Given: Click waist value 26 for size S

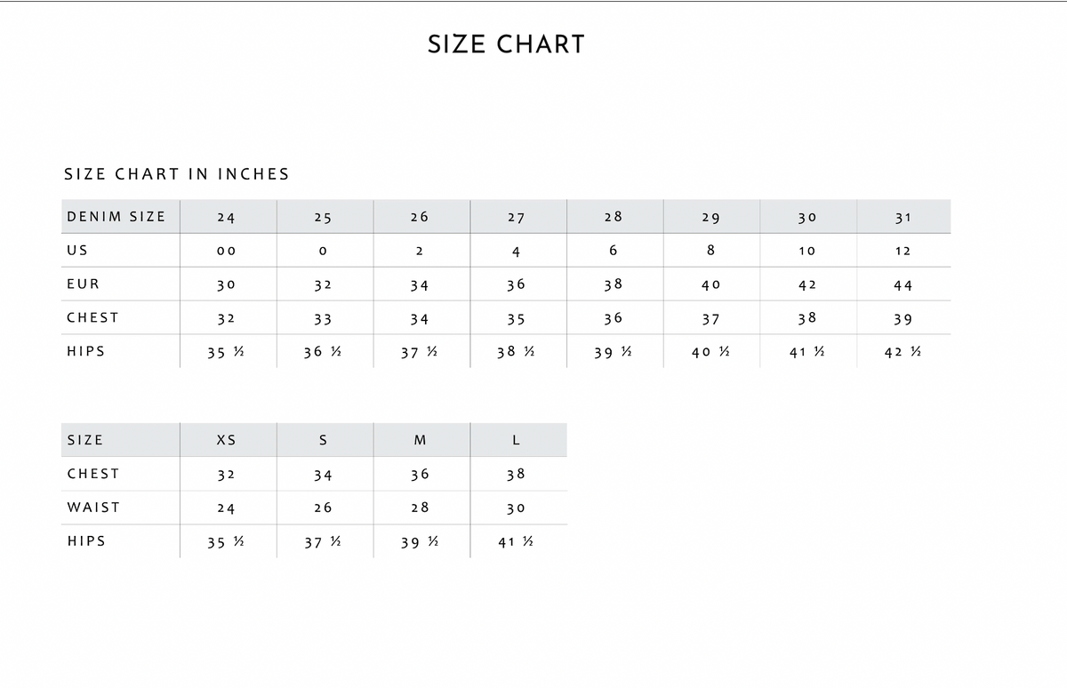Looking at the screenshot, I should [x=323, y=508].
